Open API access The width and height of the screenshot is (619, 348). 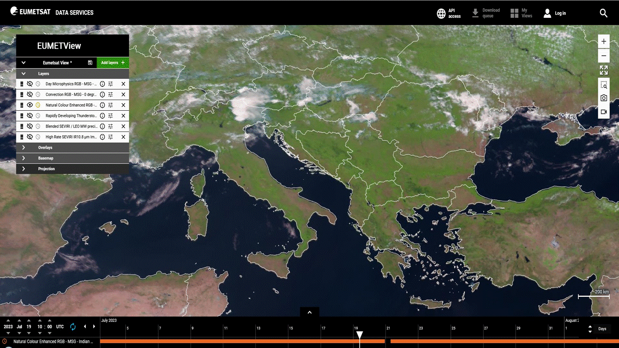449,13
